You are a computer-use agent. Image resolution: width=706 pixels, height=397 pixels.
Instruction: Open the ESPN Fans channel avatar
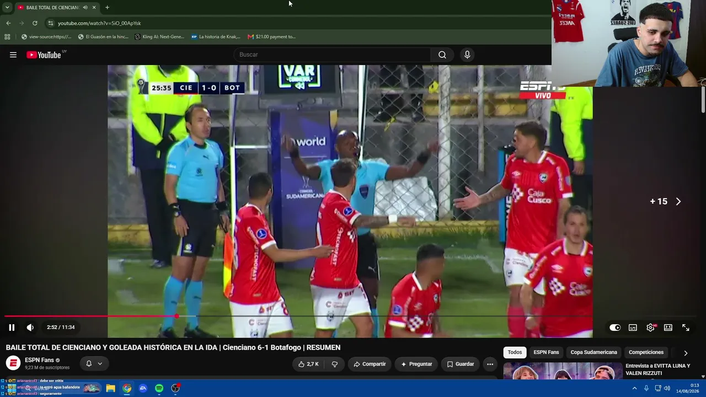point(13,363)
